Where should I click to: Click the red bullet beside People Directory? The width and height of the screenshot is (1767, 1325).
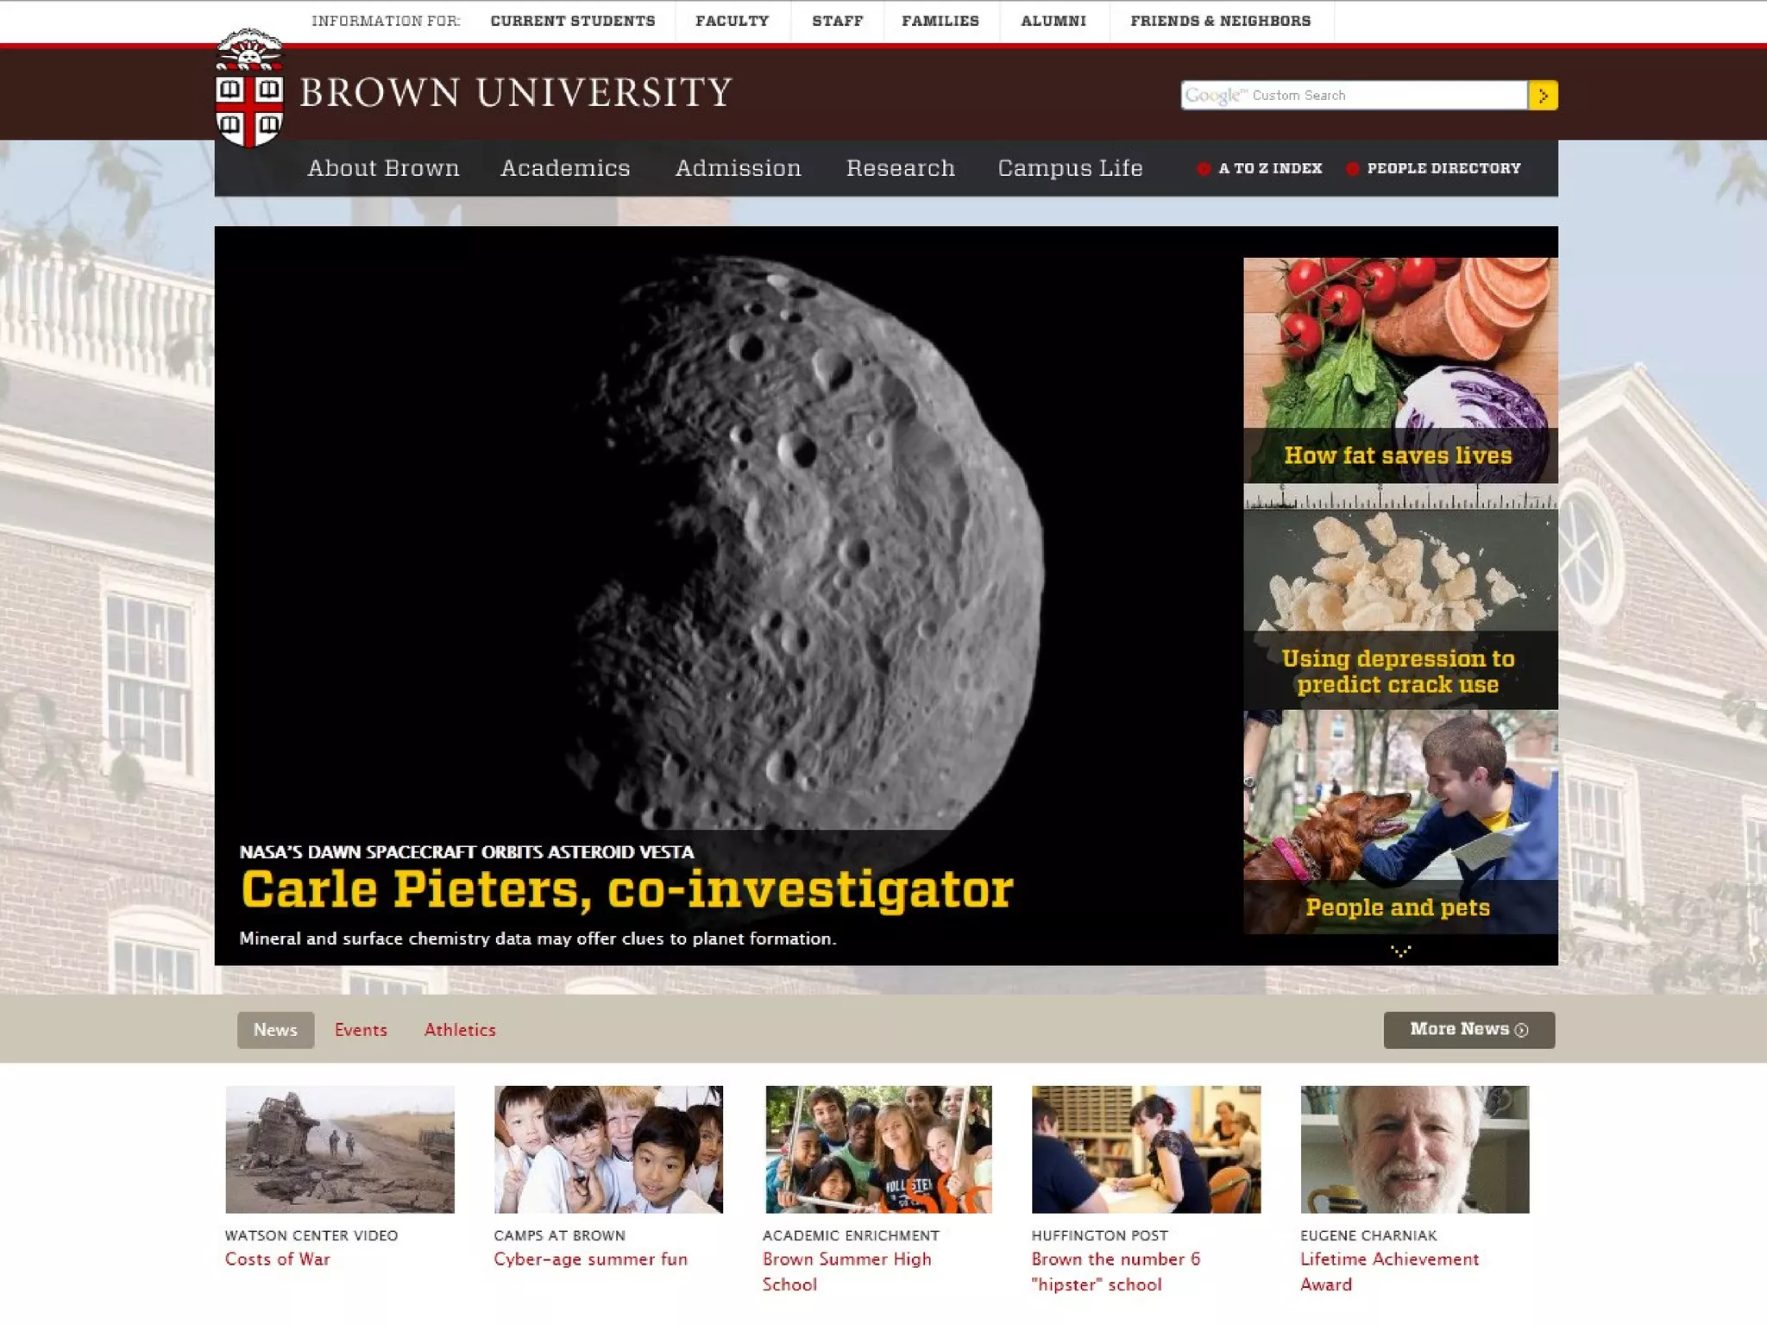1352,169
